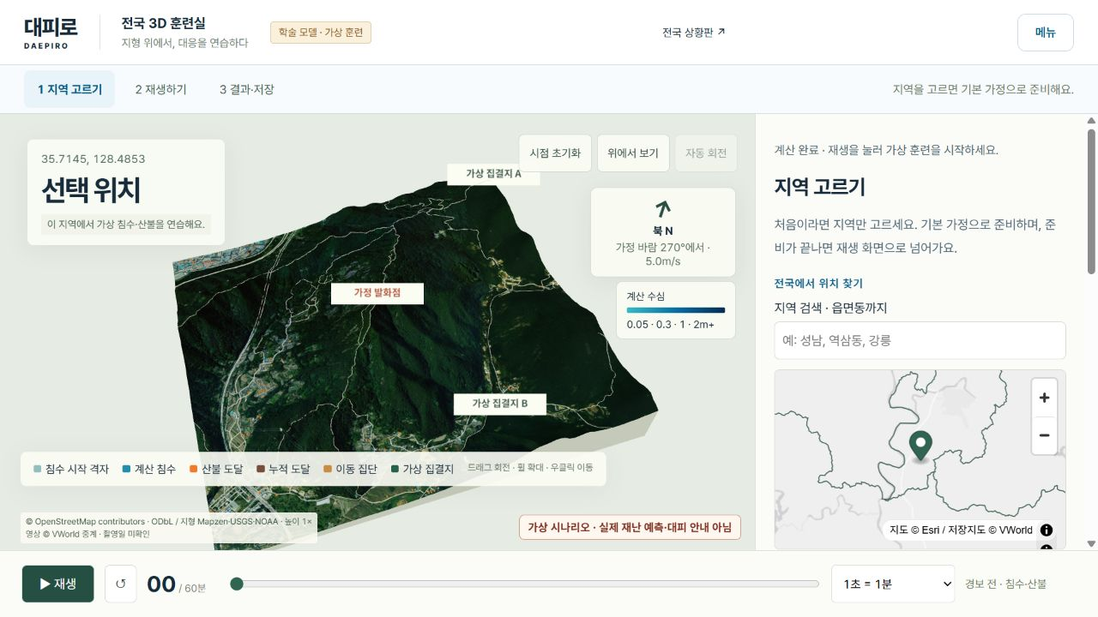Click the 가상 시나리오 disclaimer notice
This screenshot has width=1098, height=617.
630,528
